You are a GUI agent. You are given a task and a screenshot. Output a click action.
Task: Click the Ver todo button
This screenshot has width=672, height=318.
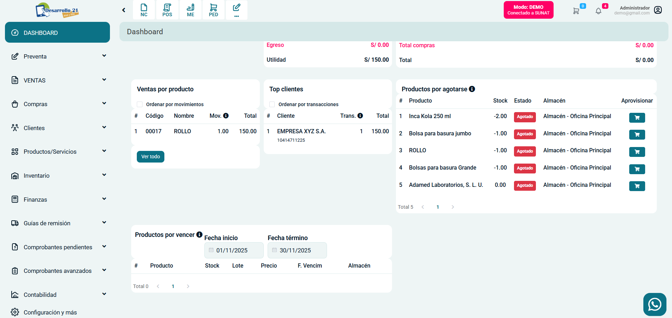pos(151,157)
